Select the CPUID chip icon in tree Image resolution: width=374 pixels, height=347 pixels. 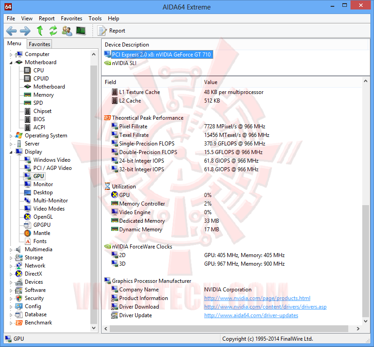pyautogui.click(x=28, y=79)
